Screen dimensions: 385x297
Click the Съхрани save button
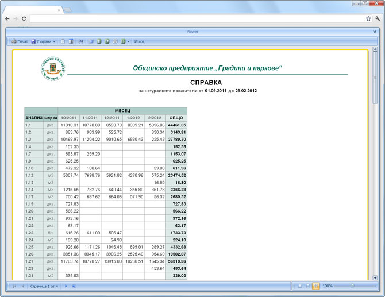tap(41, 41)
